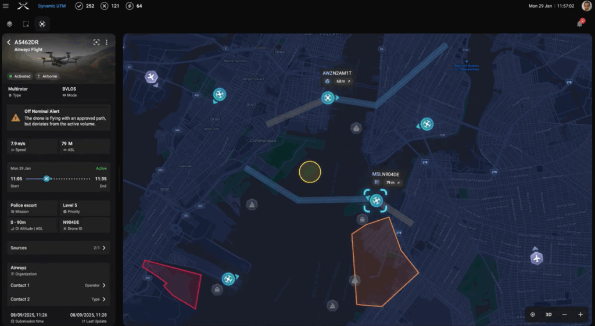Select the map layers tool

9,24
